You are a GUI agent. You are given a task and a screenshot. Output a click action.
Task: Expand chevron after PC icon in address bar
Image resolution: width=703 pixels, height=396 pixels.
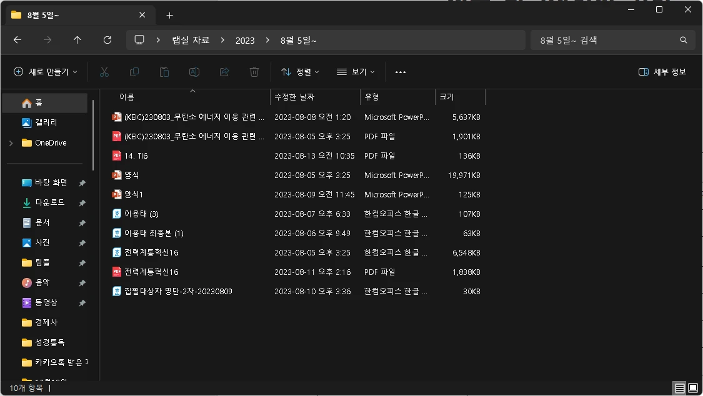click(158, 40)
